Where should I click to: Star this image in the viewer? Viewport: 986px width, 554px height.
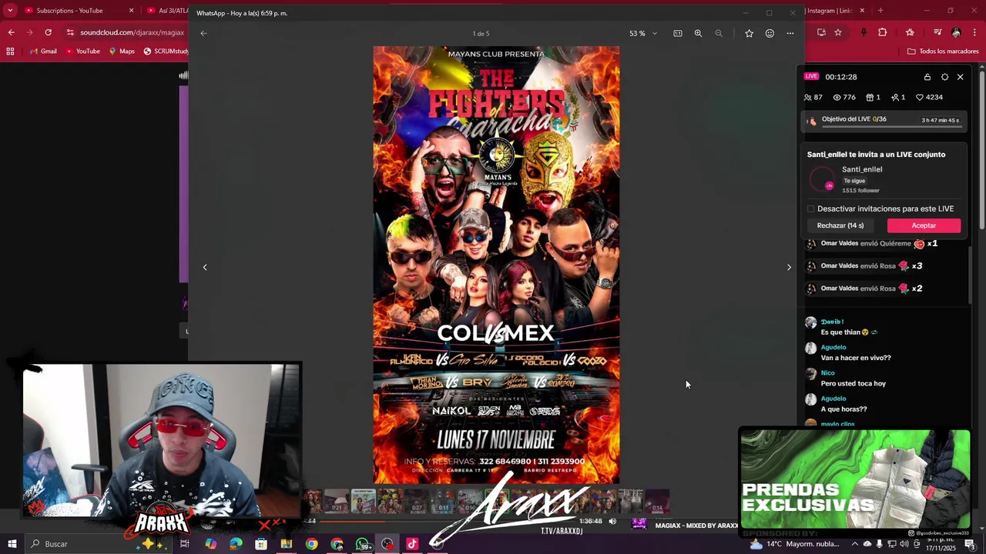click(749, 33)
